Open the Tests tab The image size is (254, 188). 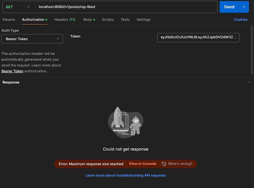click(x=125, y=20)
